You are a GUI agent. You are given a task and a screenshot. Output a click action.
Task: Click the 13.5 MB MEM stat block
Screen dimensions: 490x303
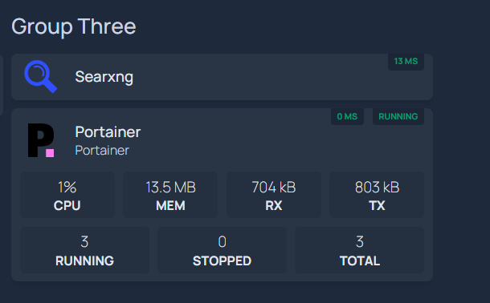point(170,195)
